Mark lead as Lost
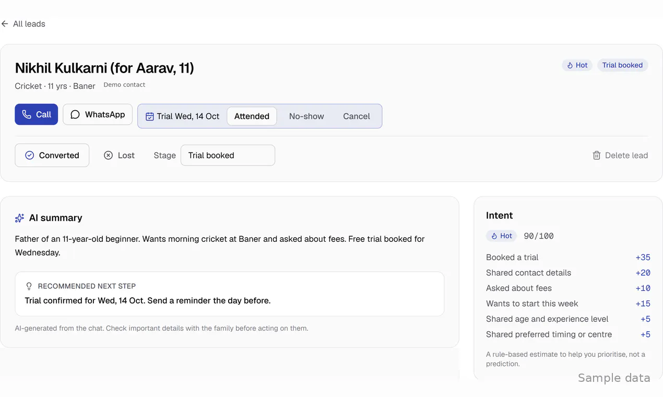This screenshot has height=397, width=663. [119, 155]
